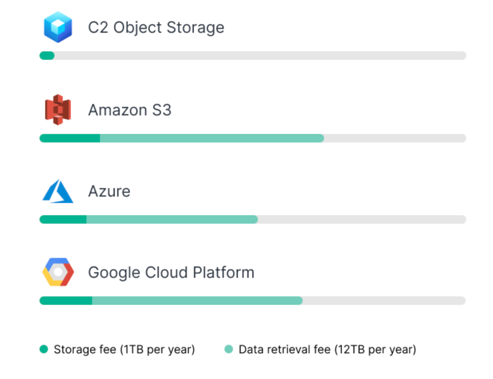493x379 pixels.
Task: Click the Google Cloud Platform hexagon logo
Action: [58, 272]
